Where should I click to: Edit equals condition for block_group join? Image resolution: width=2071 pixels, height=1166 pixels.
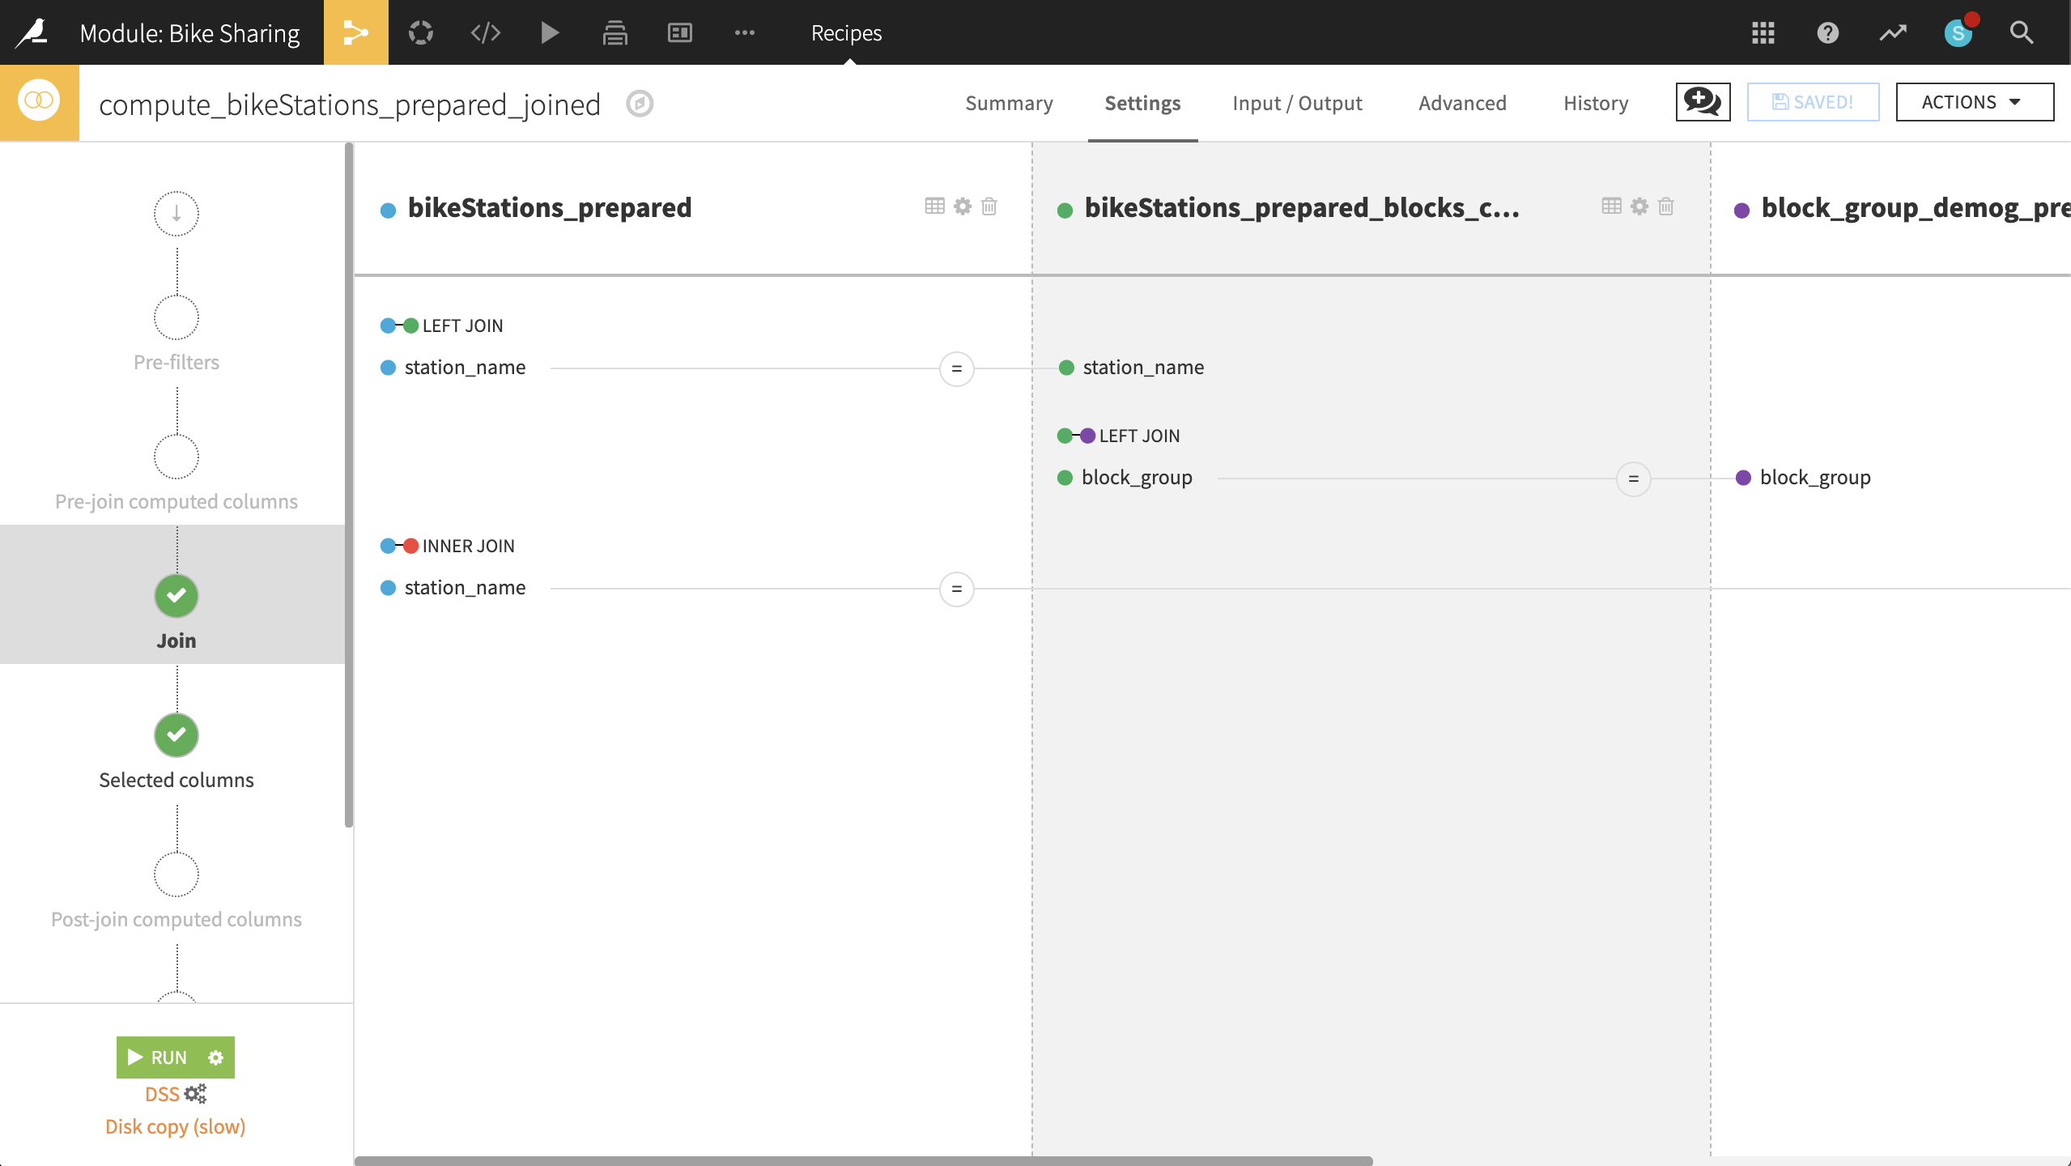(x=1633, y=479)
